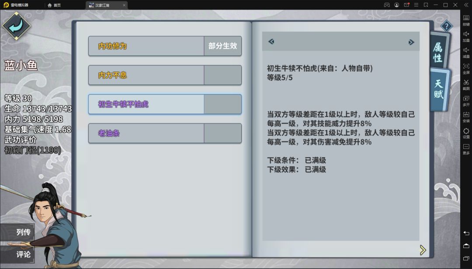Collapse the sidebar with double chevron
472x269 pixels.
coord(465,5)
